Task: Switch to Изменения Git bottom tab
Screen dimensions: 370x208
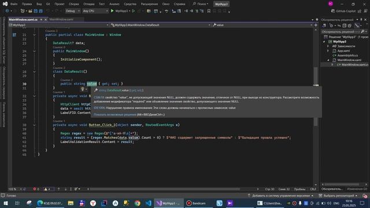Action: pos(357,189)
